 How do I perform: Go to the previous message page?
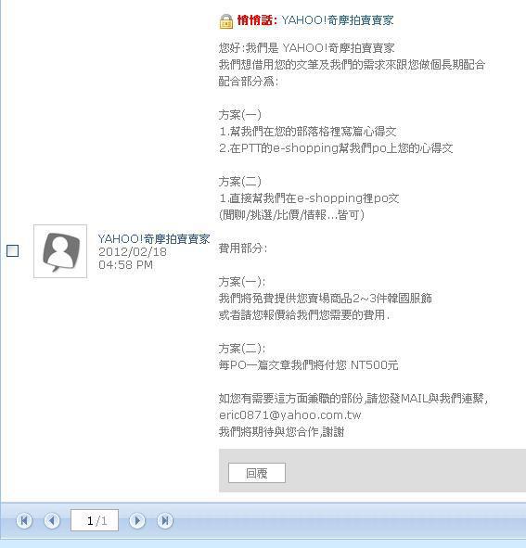tap(52, 521)
